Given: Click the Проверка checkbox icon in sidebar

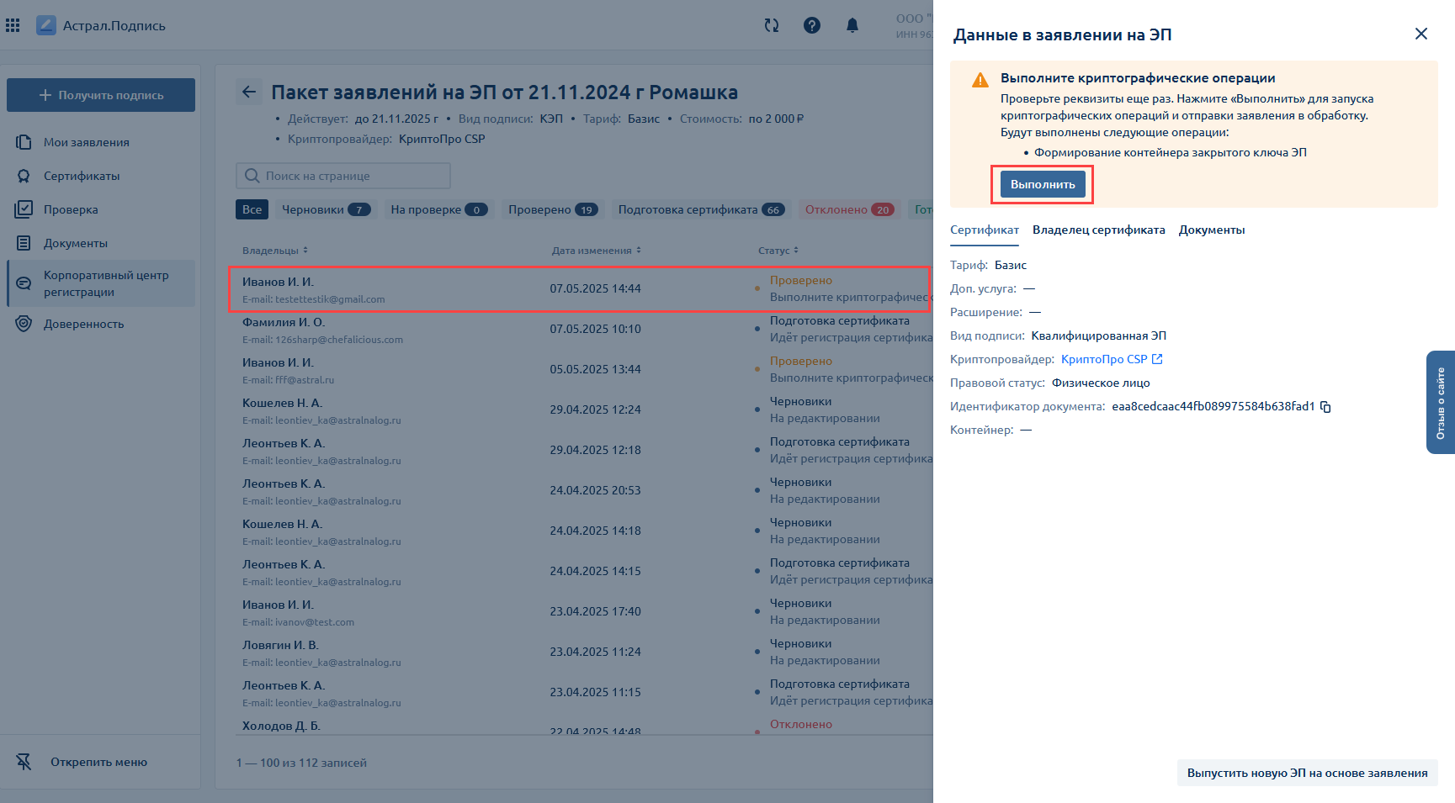Looking at the screenshot, I should 24,209.
